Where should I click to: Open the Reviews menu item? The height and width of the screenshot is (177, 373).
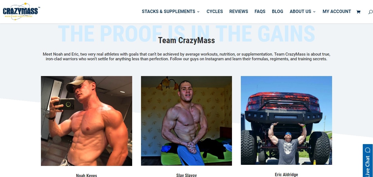239,11
